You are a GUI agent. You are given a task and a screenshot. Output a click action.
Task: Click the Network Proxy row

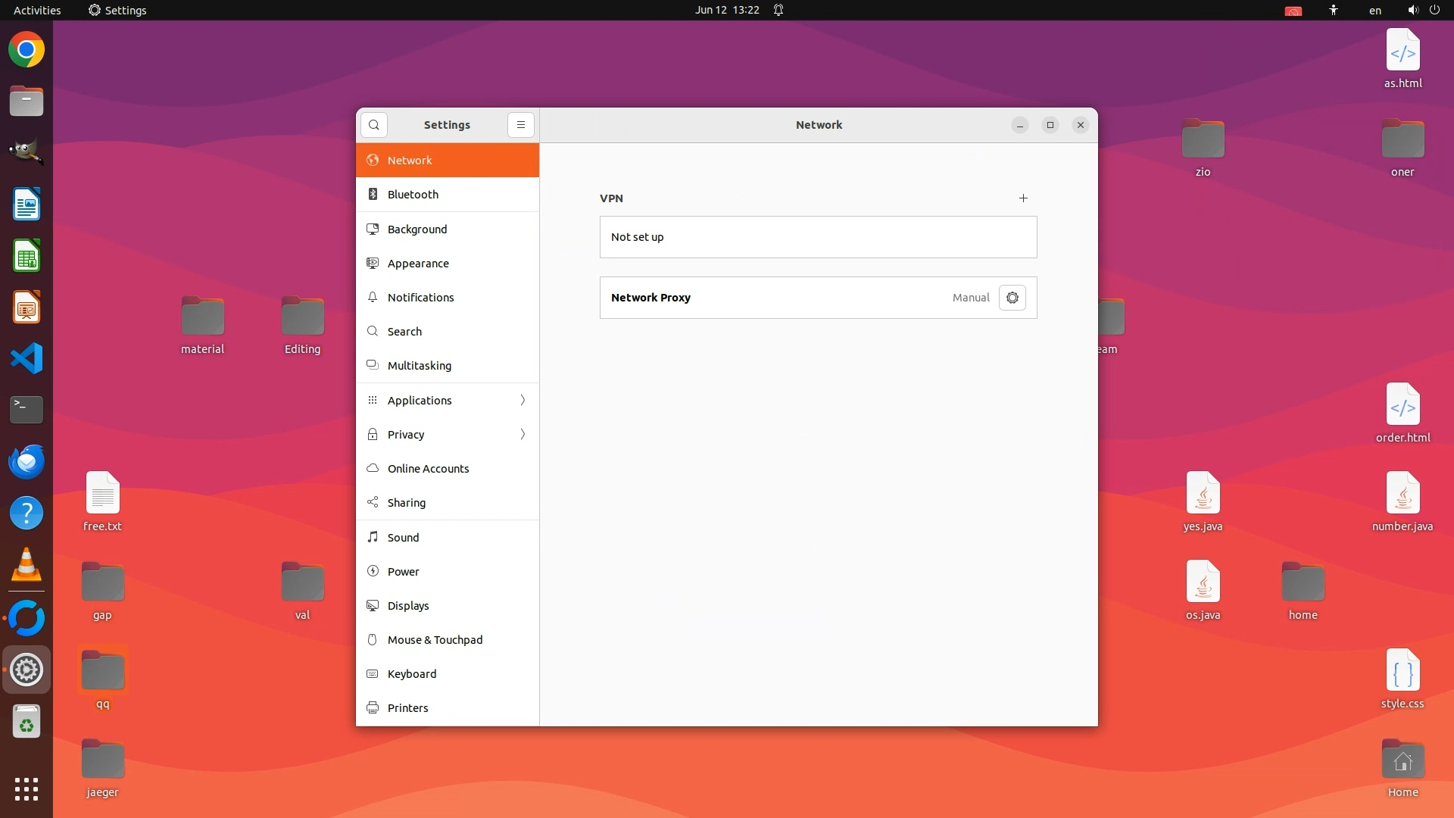780,298
